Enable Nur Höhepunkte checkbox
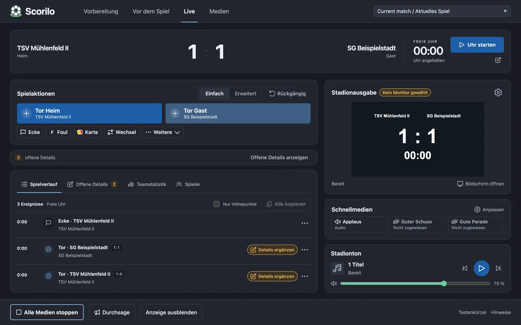This screenshot has width=521, height=325. (x=216, y=204)
